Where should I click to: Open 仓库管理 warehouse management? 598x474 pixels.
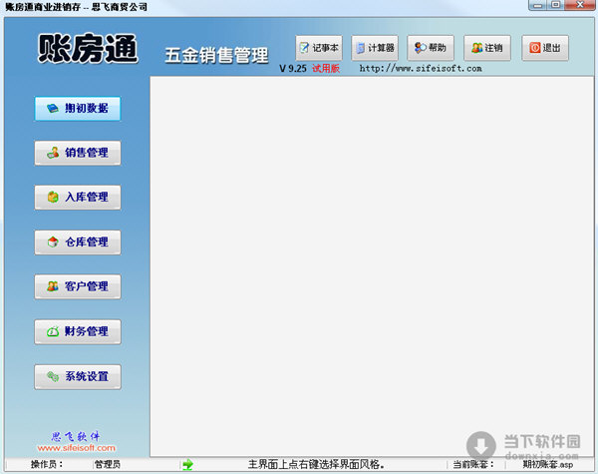(x=78, y=242)
